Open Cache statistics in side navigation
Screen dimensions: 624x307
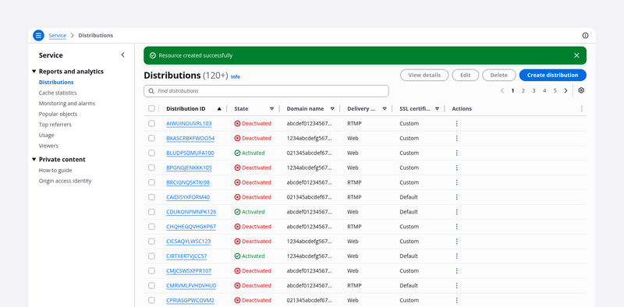tap(58, 93)
